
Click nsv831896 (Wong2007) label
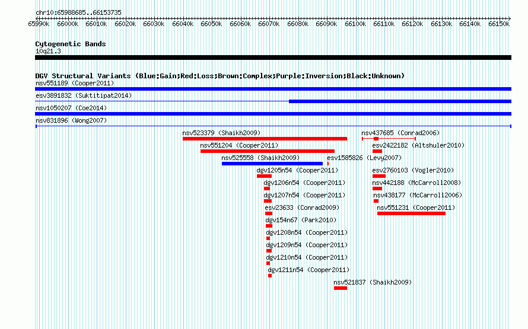coord(71,120)
